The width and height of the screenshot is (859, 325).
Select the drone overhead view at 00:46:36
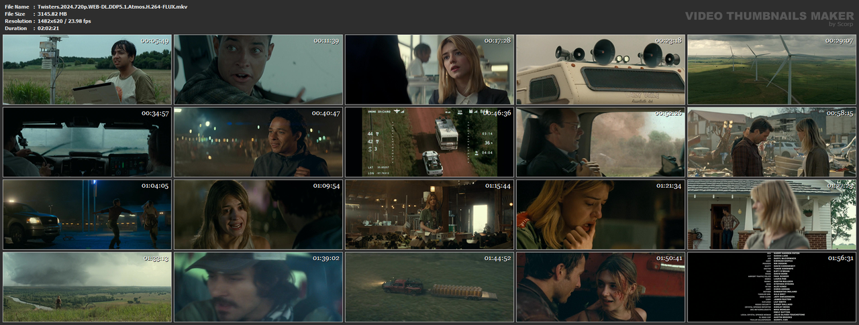pyautogui.click(x=429, y=142)
